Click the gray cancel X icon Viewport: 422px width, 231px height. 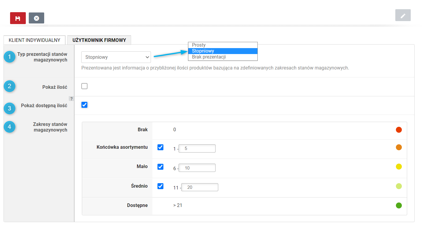click(36, 18)
